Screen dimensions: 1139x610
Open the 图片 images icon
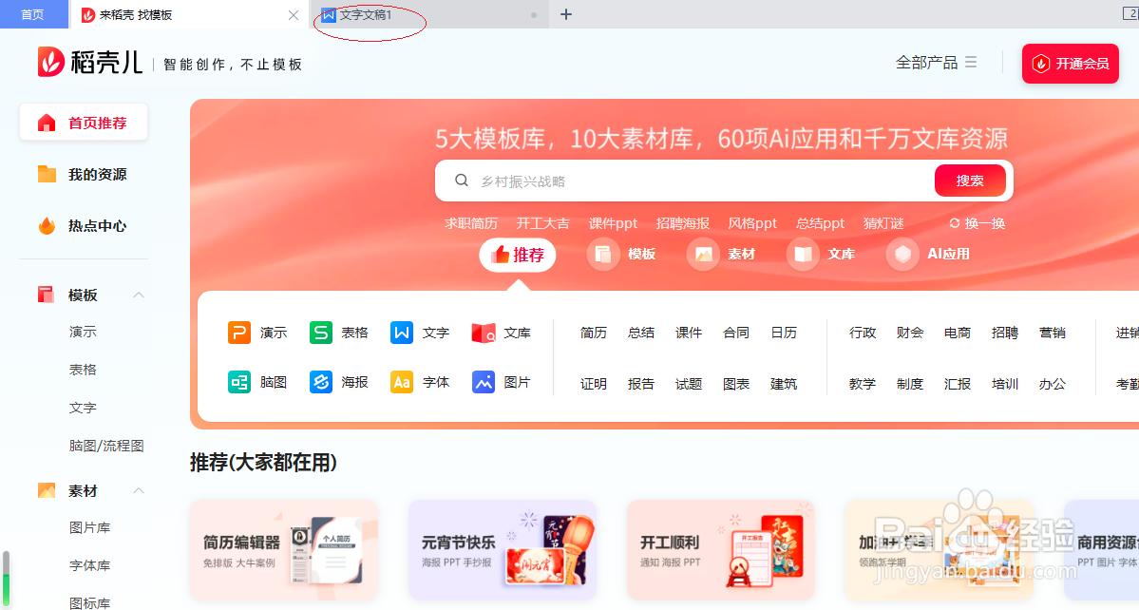(484, 384)
